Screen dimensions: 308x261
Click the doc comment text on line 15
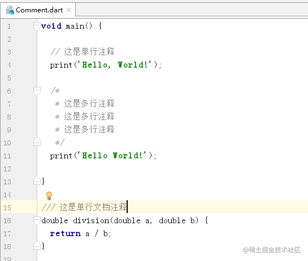pyautogui.click(x=84, y=207)
